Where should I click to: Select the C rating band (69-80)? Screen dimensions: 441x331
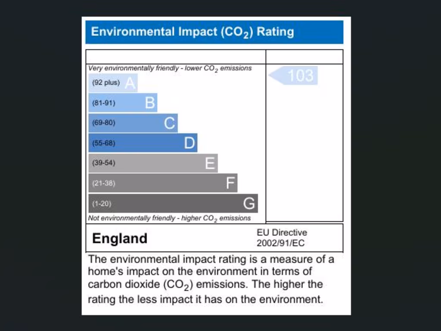pos(133,123)
